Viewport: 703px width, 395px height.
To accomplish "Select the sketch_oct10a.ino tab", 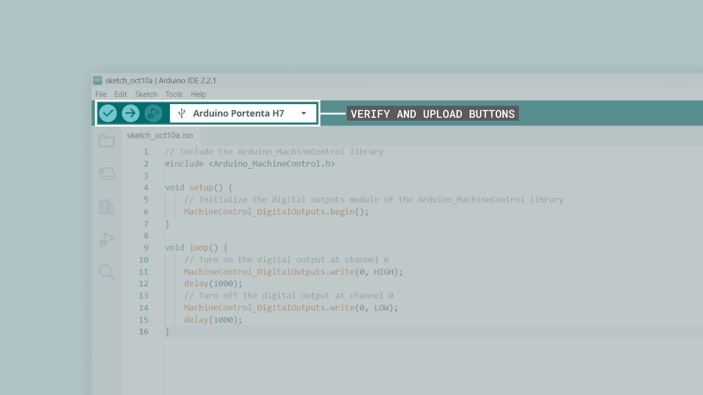I will 160,136.
